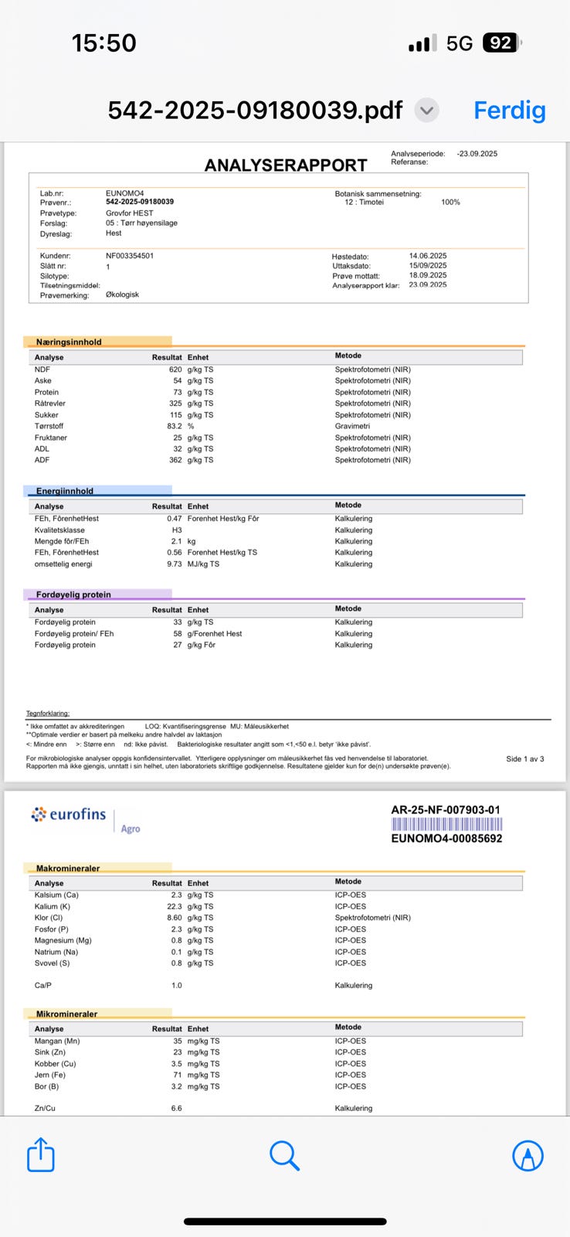This screenshot has width=570, height=1237.
Task: Tap the status bar clock 15:50
Action: coord(104,43)
